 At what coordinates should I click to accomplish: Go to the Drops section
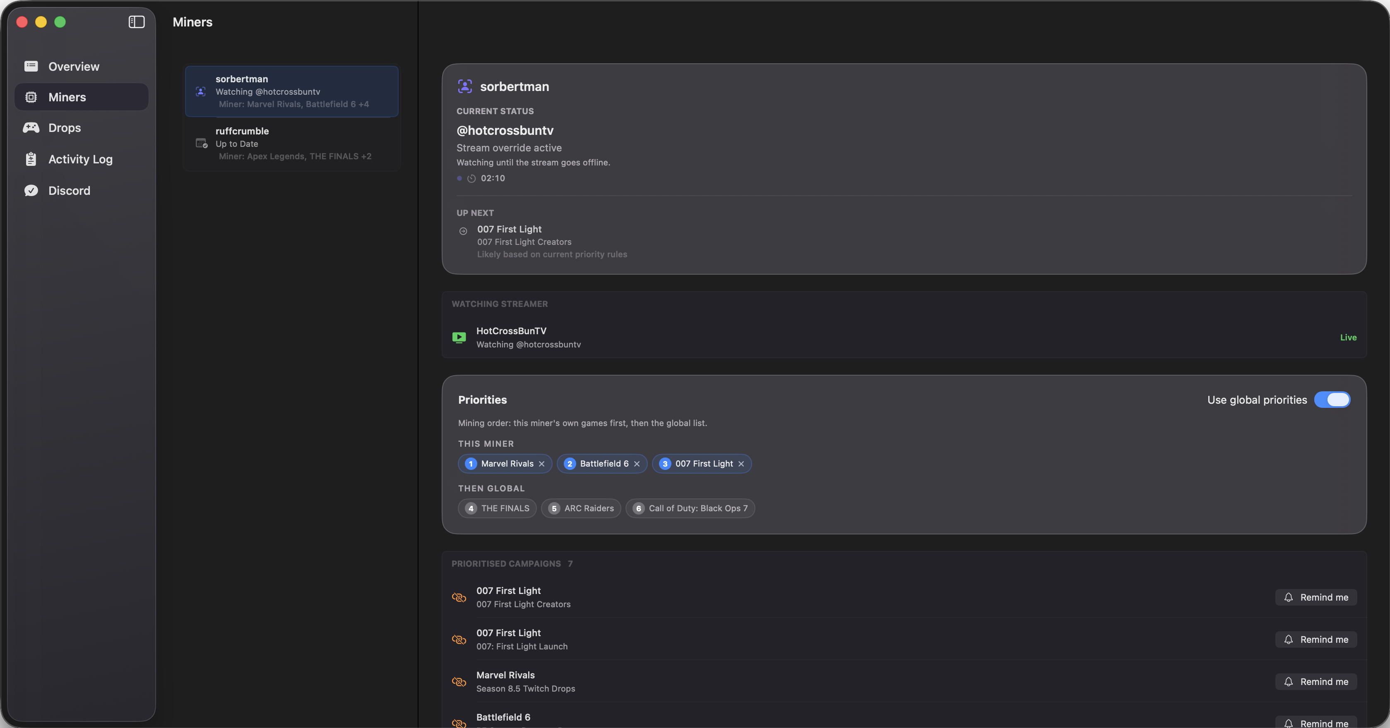coord(82,128)
